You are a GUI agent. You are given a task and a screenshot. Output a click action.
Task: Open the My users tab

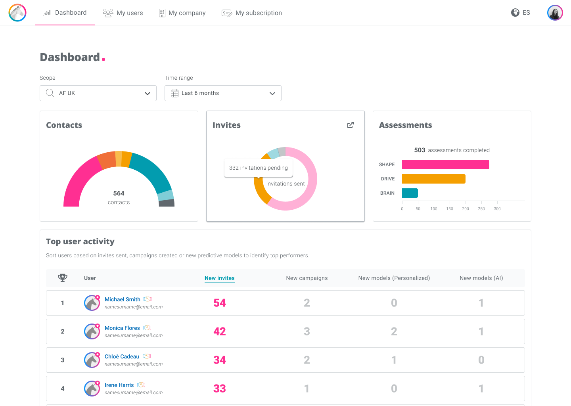[x=123, y=13]
